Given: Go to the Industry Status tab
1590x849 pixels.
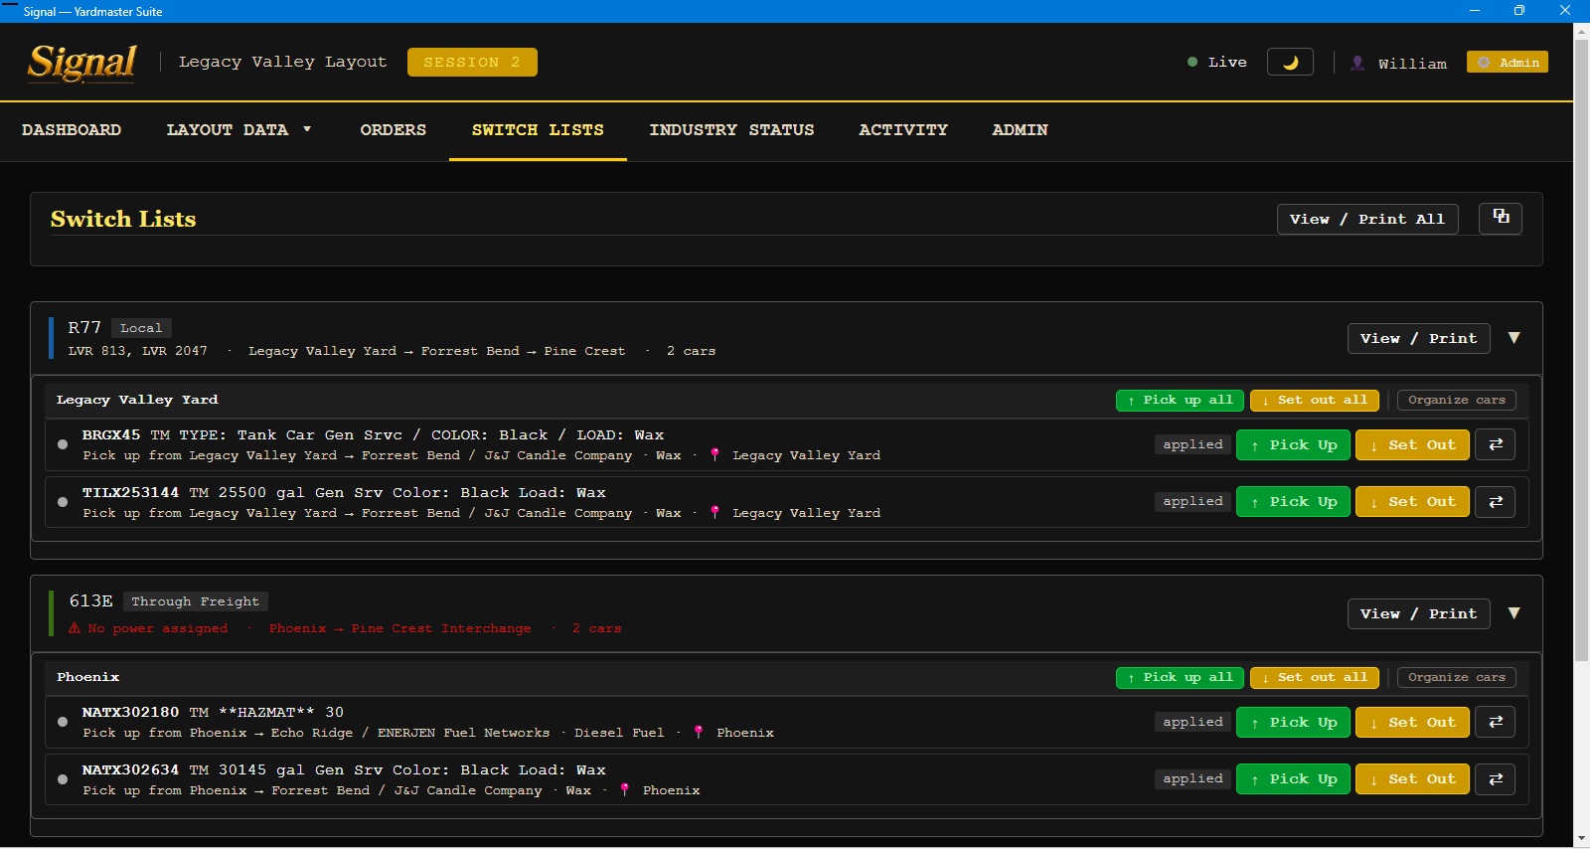Looking at the screenshot, I should (731, 130).
